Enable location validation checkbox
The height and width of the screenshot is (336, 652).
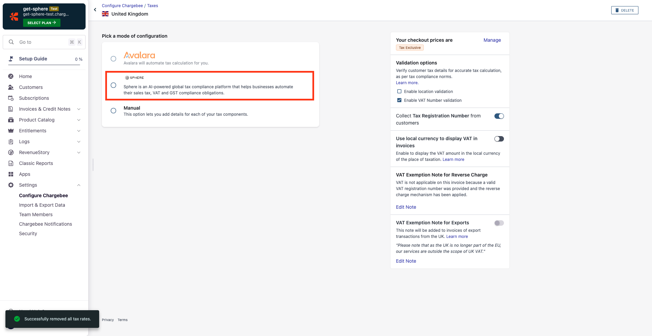point(399,92)
